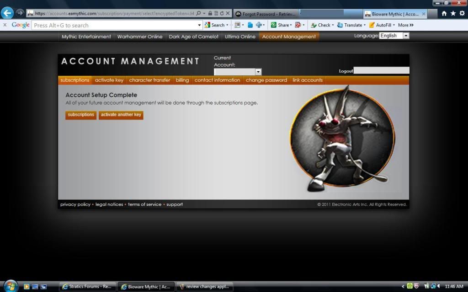
Task: Open browser Tools gear menu
Action: point(462,13)
